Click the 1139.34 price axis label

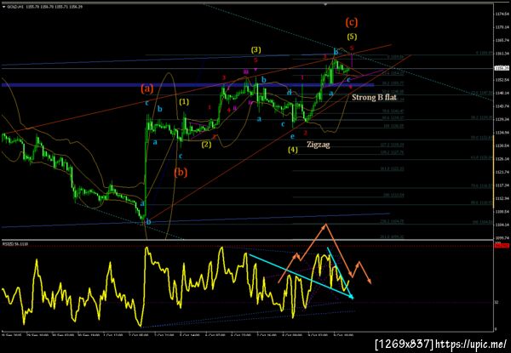pyautogui.click(x=503, y=119)
